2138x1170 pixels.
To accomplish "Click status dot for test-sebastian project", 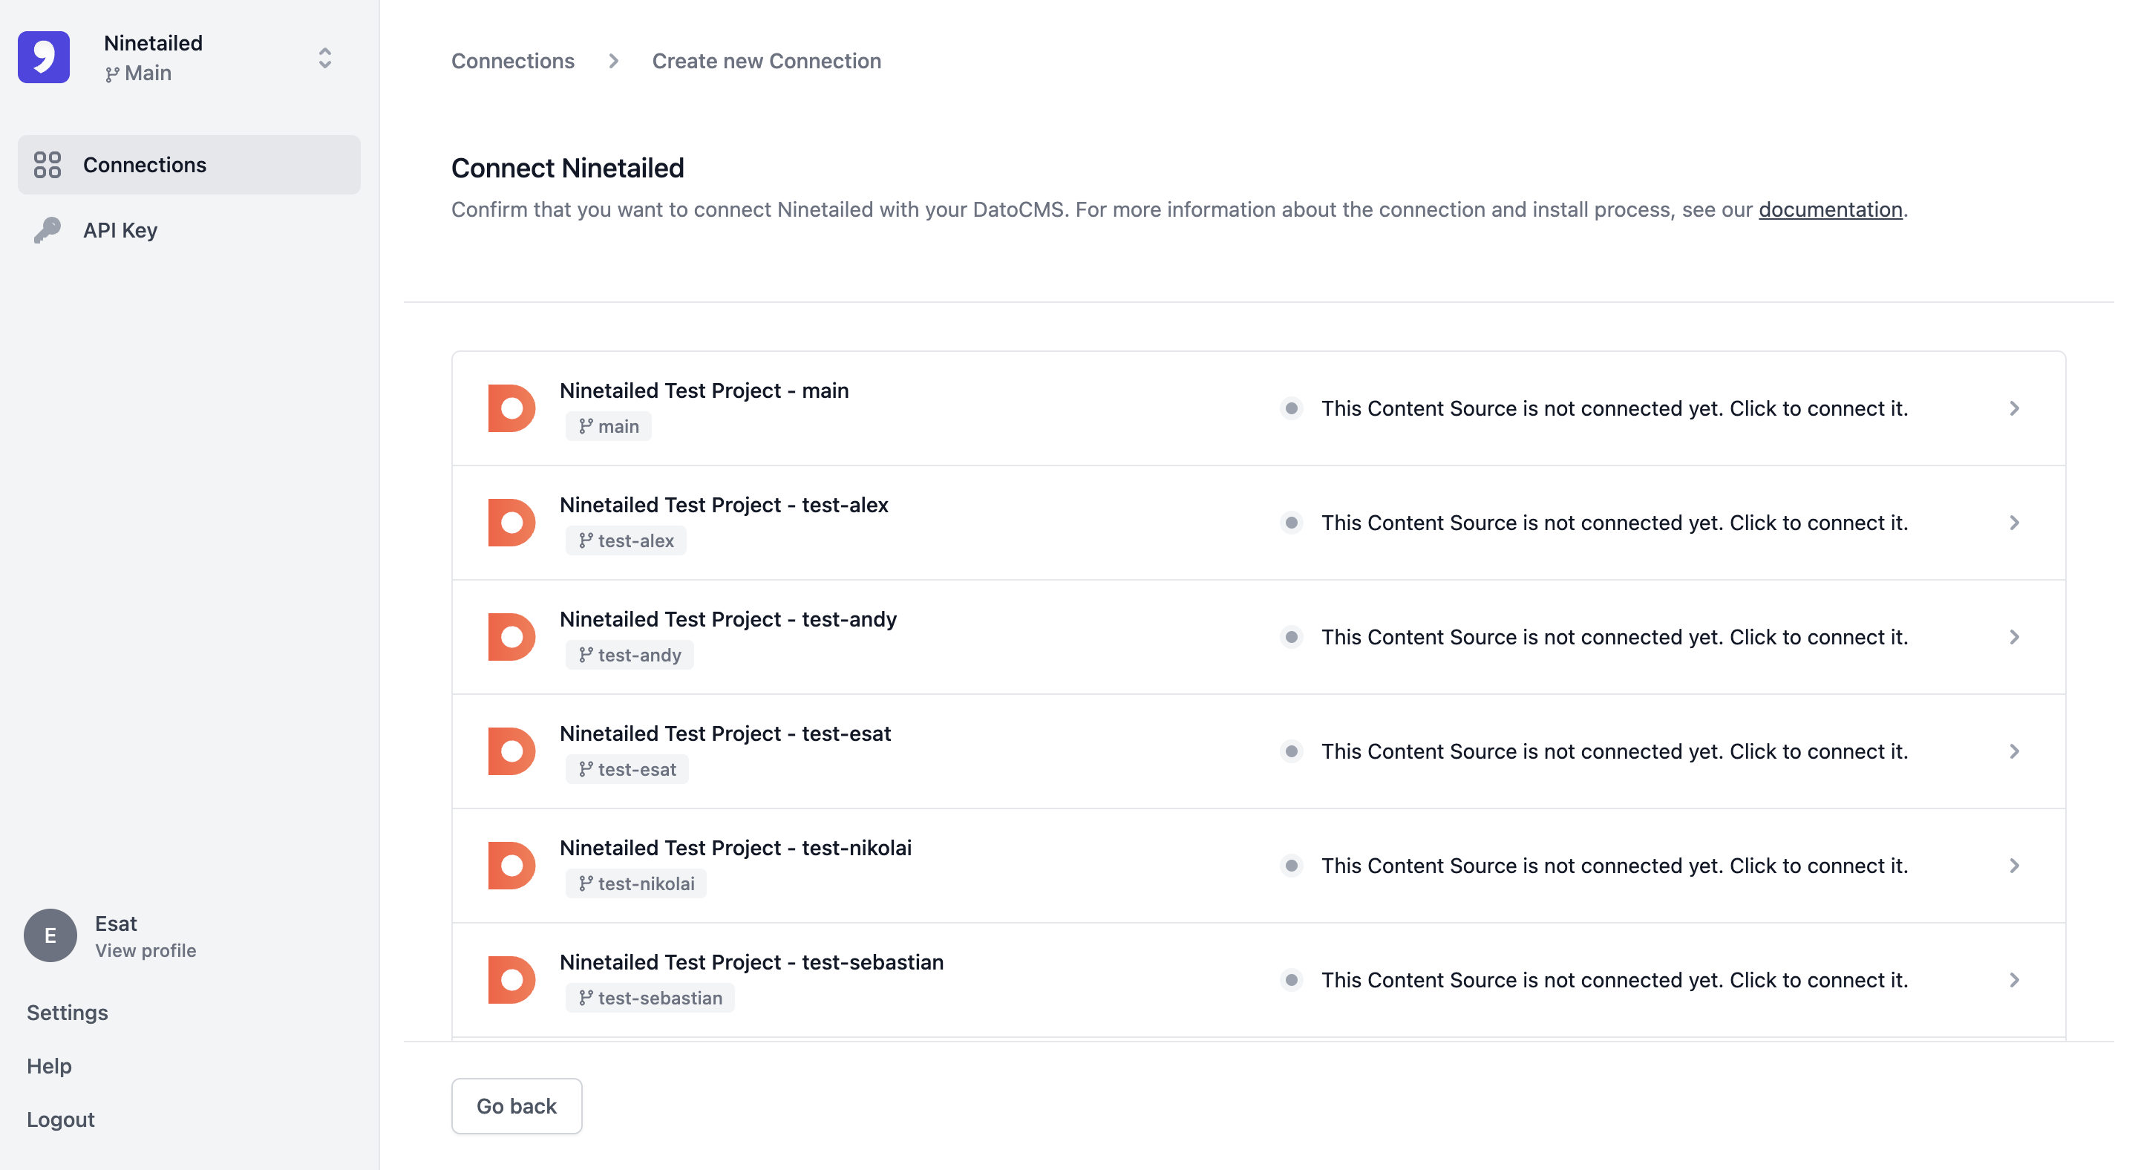I will tap(1292, 980).
